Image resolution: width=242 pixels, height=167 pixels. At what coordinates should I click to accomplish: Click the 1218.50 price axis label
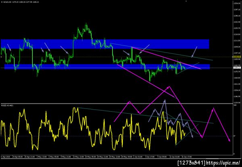point(236,35)
